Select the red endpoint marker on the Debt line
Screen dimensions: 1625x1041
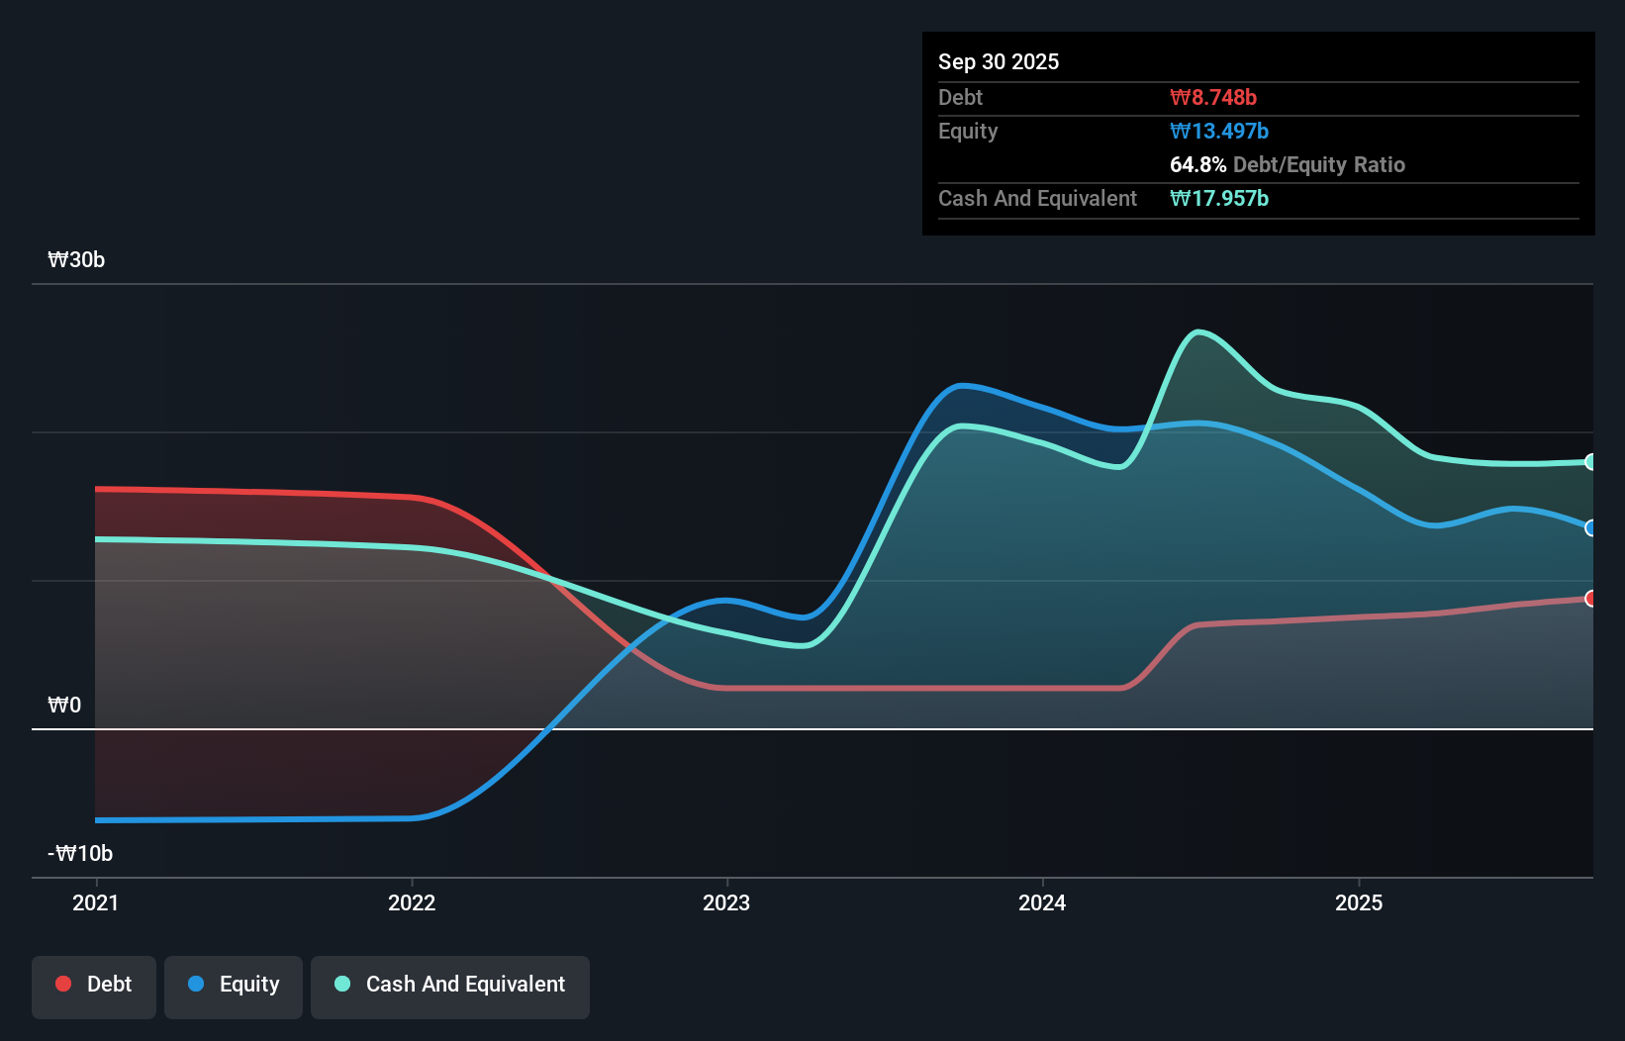pyautogui.click(x=1590, y=598)
